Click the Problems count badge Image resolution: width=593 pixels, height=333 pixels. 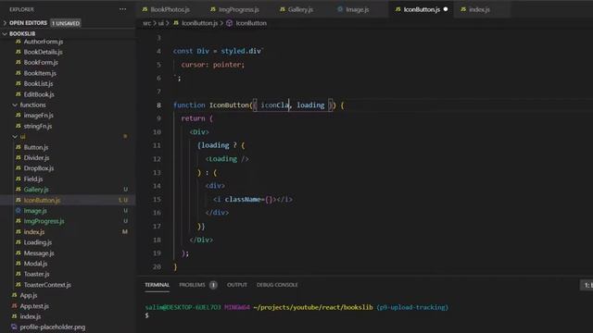[213, 285]
